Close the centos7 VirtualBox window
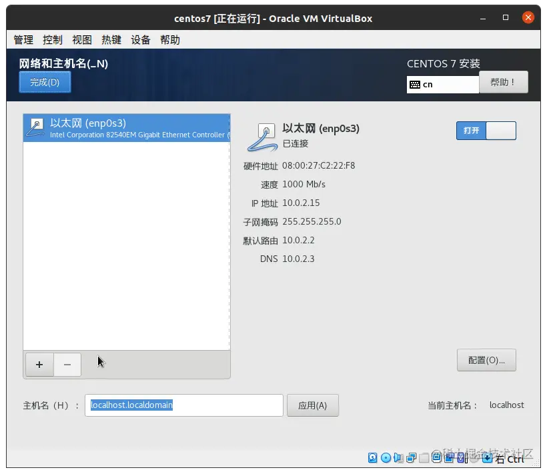 (x=528, y=17)
